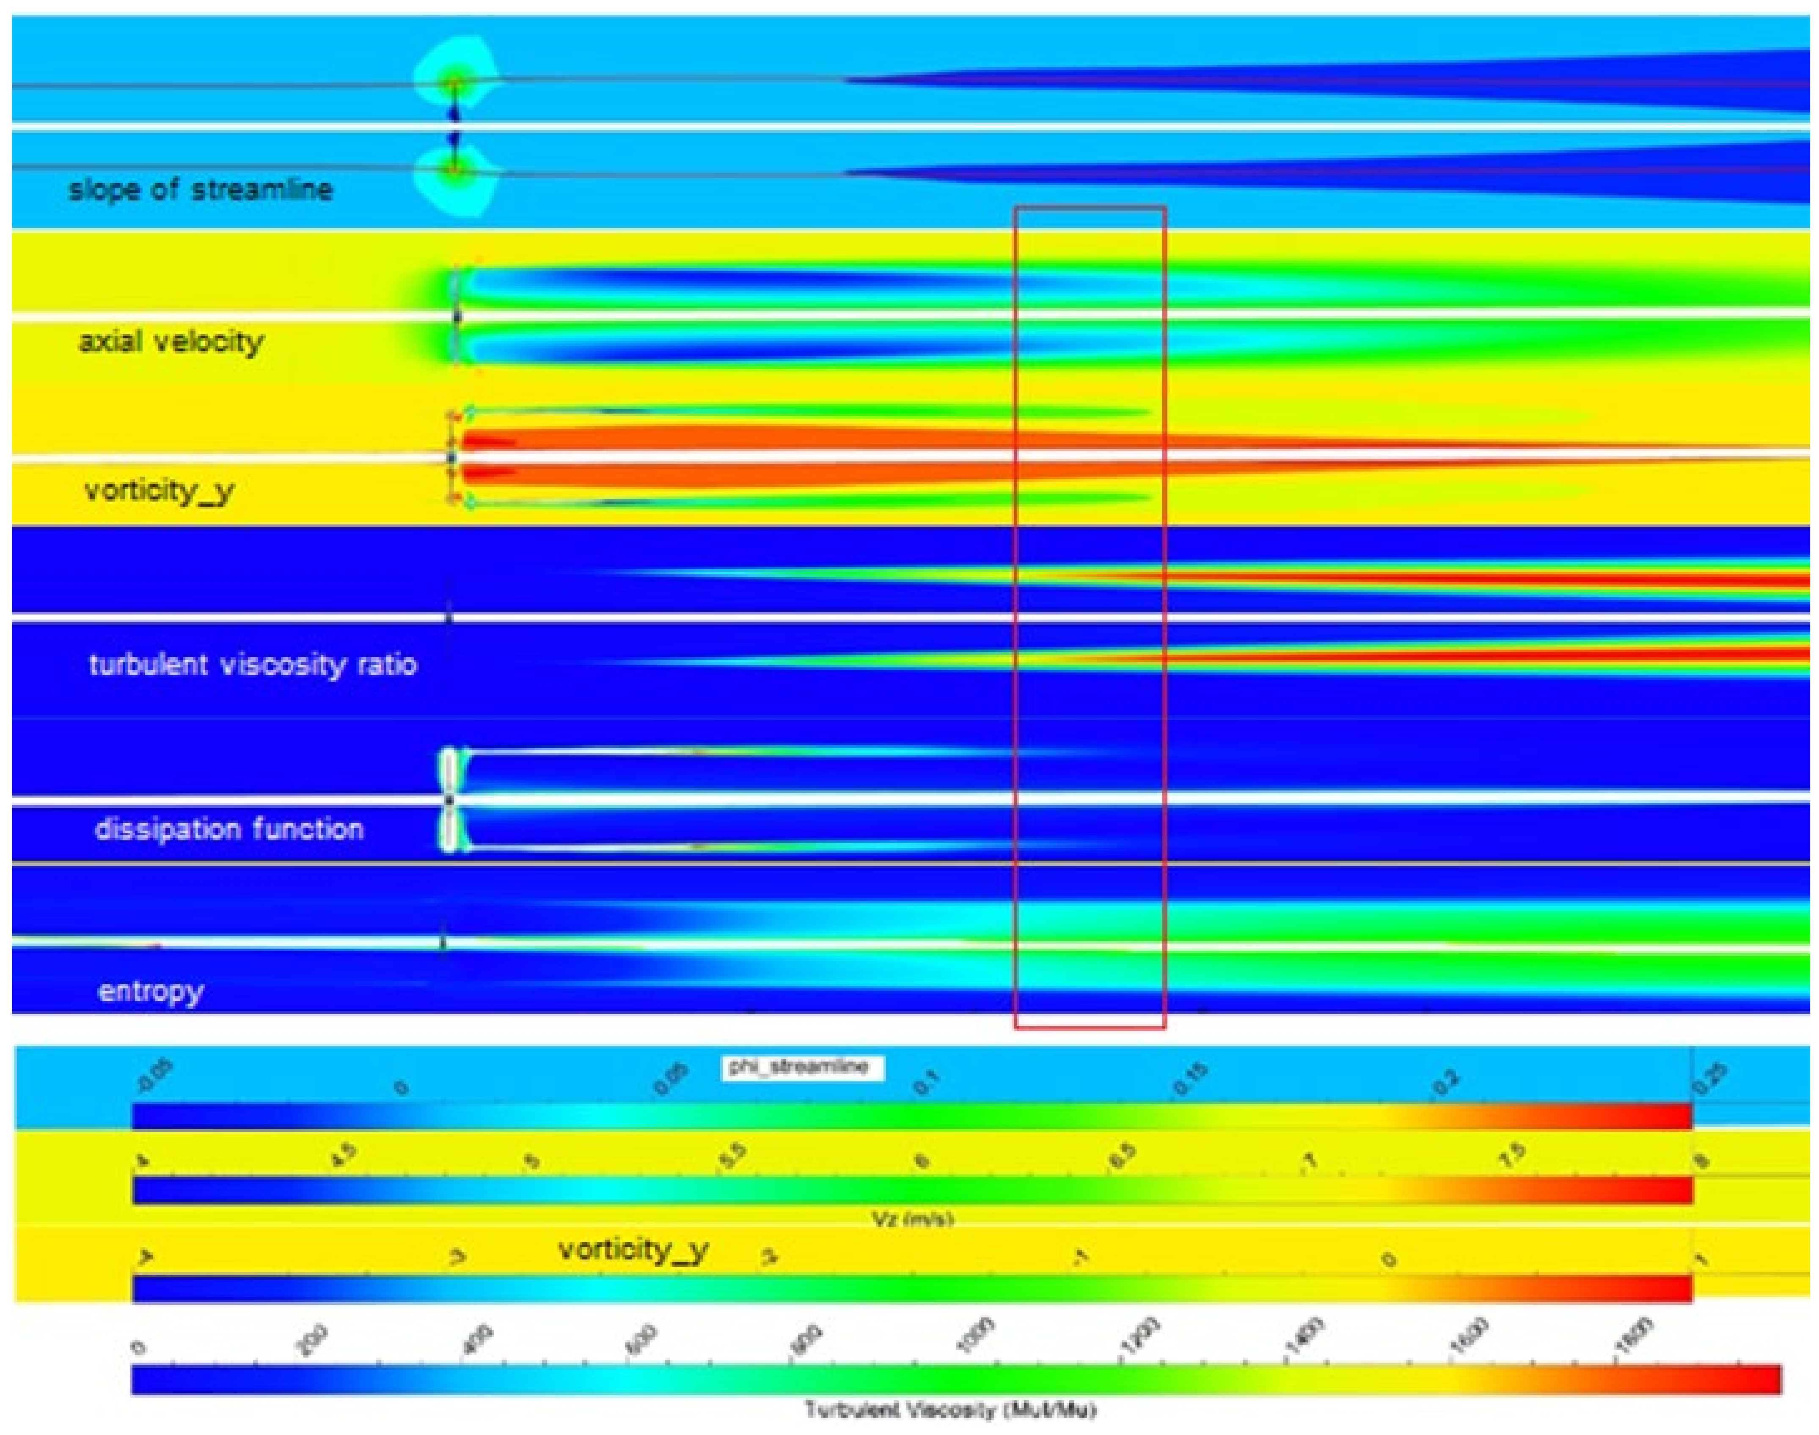
Task: Click the 'vorticity_y' label in contour plot
Action: [159, 491]
